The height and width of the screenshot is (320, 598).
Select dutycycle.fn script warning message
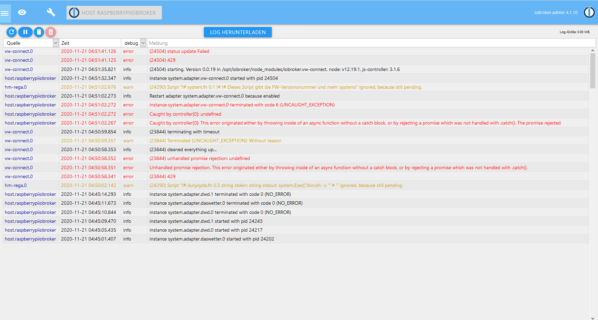tap(276, 185)
